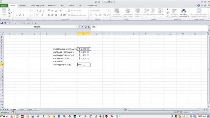This screenshot has width=210, height=118.
Task: Increase font size with the large A icon
Action: [40, 10]
